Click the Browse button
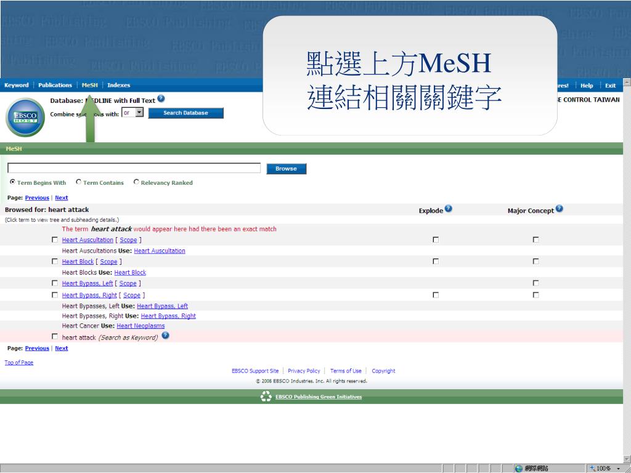Viewport: 631px width, 473px height. pyautogui.click(x=286, y=169)
